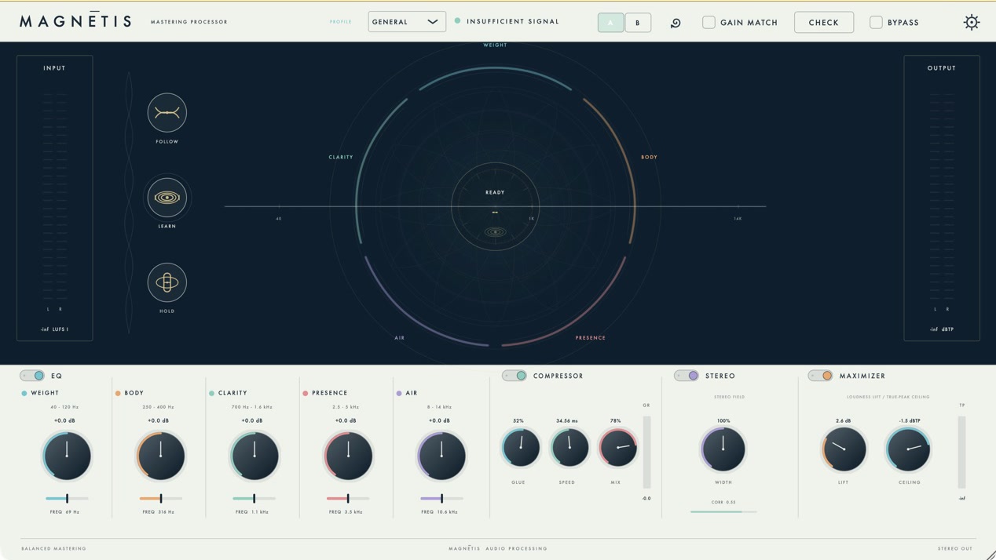Click the stereo Width knob

(x=723, y=449)
